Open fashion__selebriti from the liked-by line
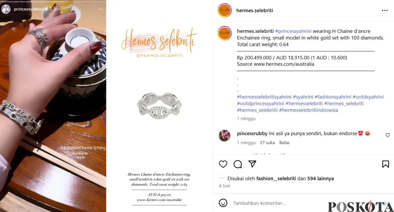This screenshot has height=212, width=394. click(276, 179)
